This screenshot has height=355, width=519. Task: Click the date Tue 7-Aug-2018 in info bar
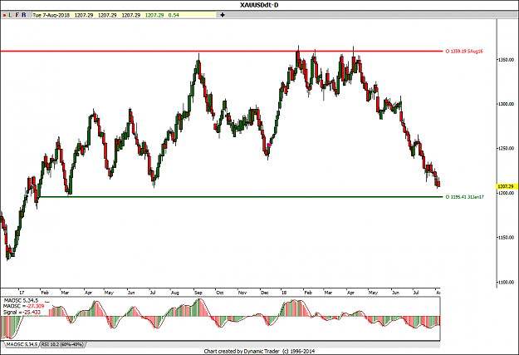pos(51,15)
